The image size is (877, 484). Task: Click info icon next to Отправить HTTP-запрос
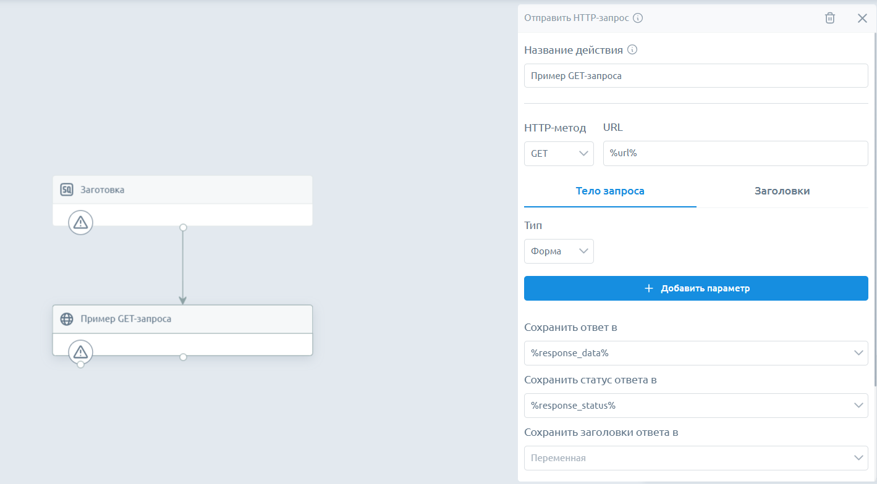tap(638, 18)
